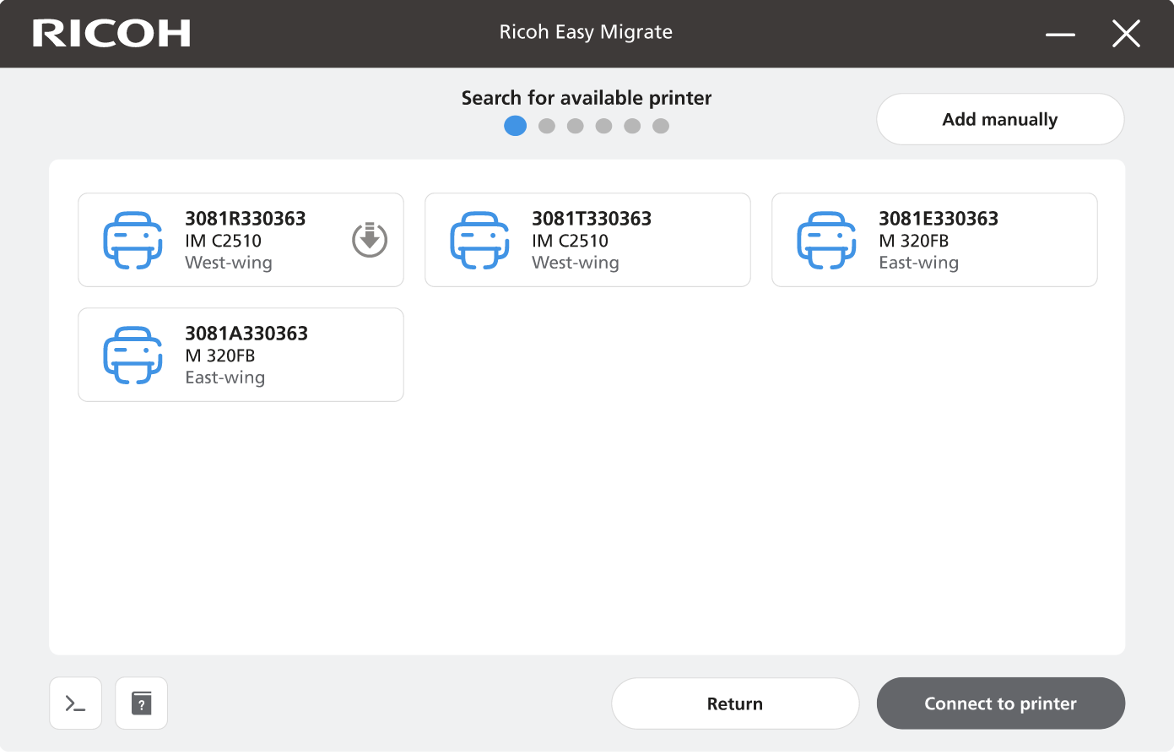Viewport: 1174px width, 755px height.
Task: Jump to the second step indicator dot
Action: tap(547, 126)
